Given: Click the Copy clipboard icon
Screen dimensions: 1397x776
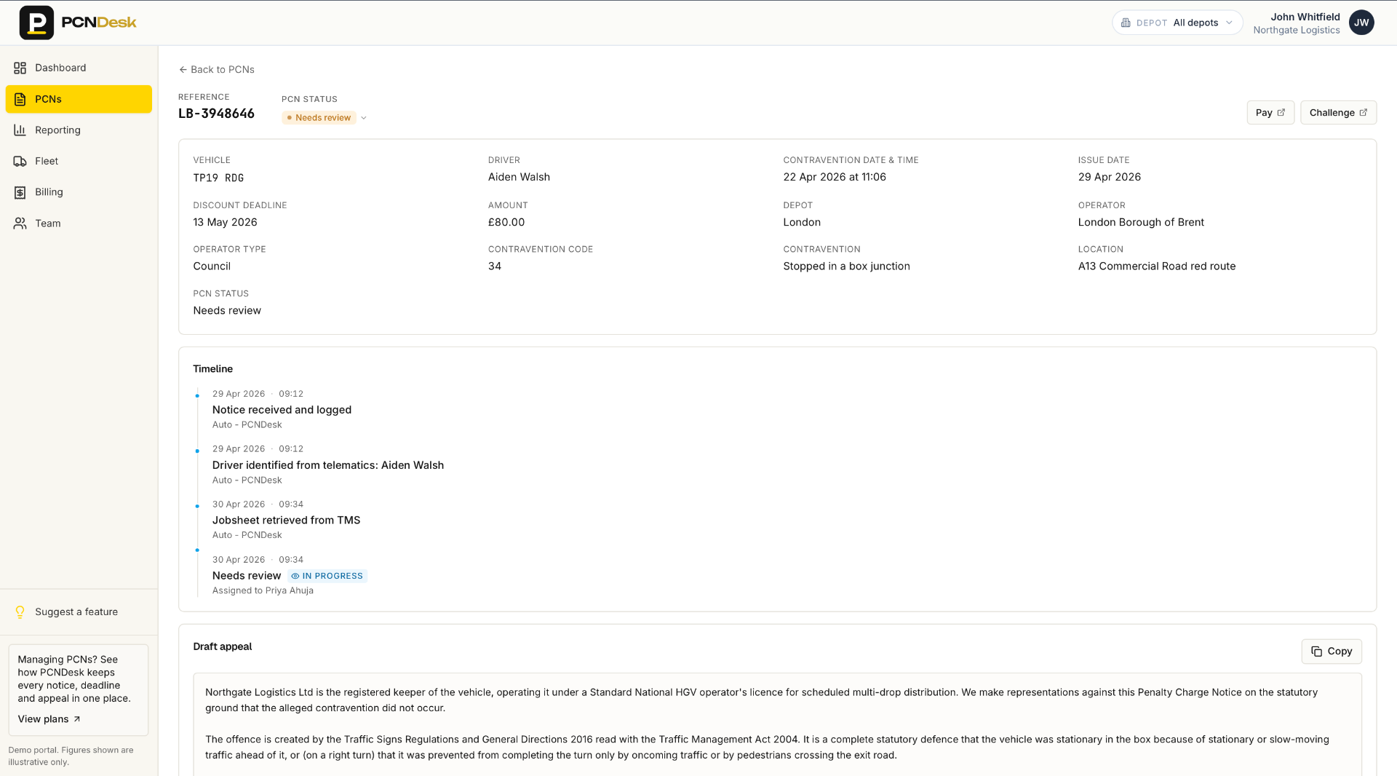Looking at the screenshot, I should pyautogui.click(x=1317, y=652).
